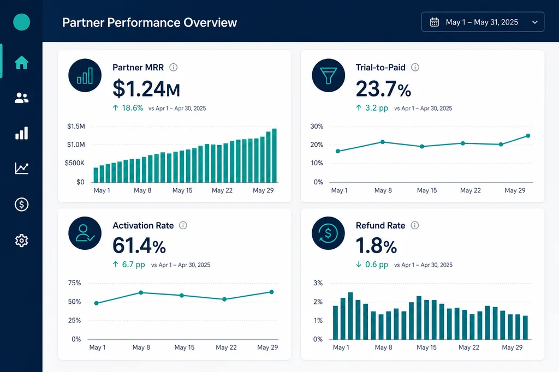Image resolution: width=559 pixels, height=372 pixels.
Task: Click the $1.24M Partner MRR value
Action: click(x=146, y=89)
